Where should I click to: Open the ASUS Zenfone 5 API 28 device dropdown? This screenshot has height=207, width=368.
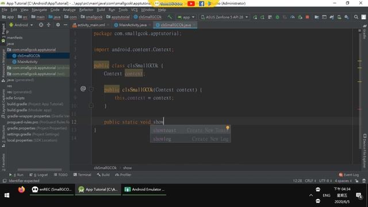[225, 17]
